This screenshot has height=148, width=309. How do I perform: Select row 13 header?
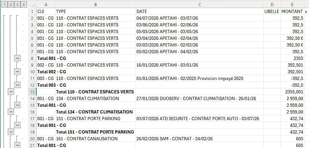32,92
